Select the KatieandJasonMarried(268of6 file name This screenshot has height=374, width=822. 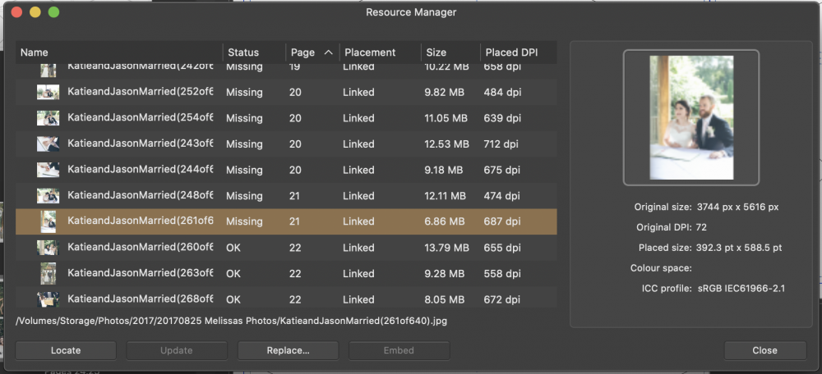point(141,299)
